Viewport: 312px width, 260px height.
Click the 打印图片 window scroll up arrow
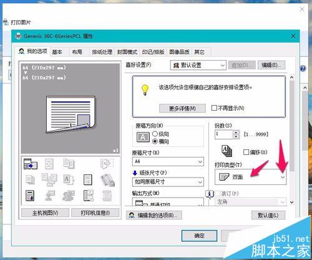(x=305, y=87)
